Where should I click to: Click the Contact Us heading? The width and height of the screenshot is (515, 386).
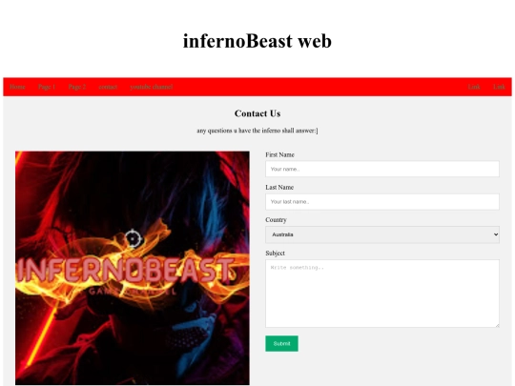[257, 113]
